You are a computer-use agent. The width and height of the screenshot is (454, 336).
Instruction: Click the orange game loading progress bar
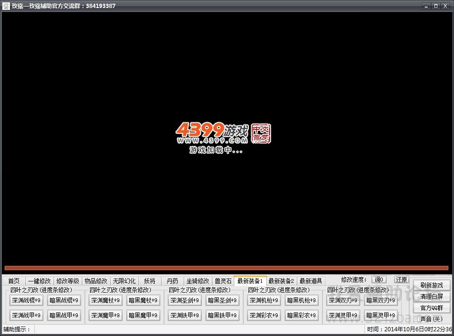click(226, 268)
